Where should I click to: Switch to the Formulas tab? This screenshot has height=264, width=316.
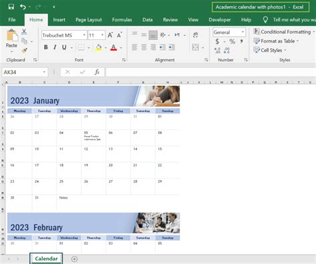point(122,20)
